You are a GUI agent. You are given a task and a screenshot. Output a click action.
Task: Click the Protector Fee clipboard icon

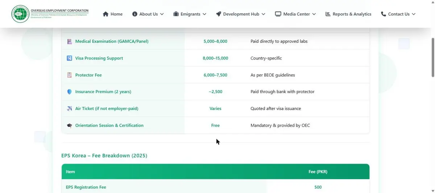(x=70, y=75)
